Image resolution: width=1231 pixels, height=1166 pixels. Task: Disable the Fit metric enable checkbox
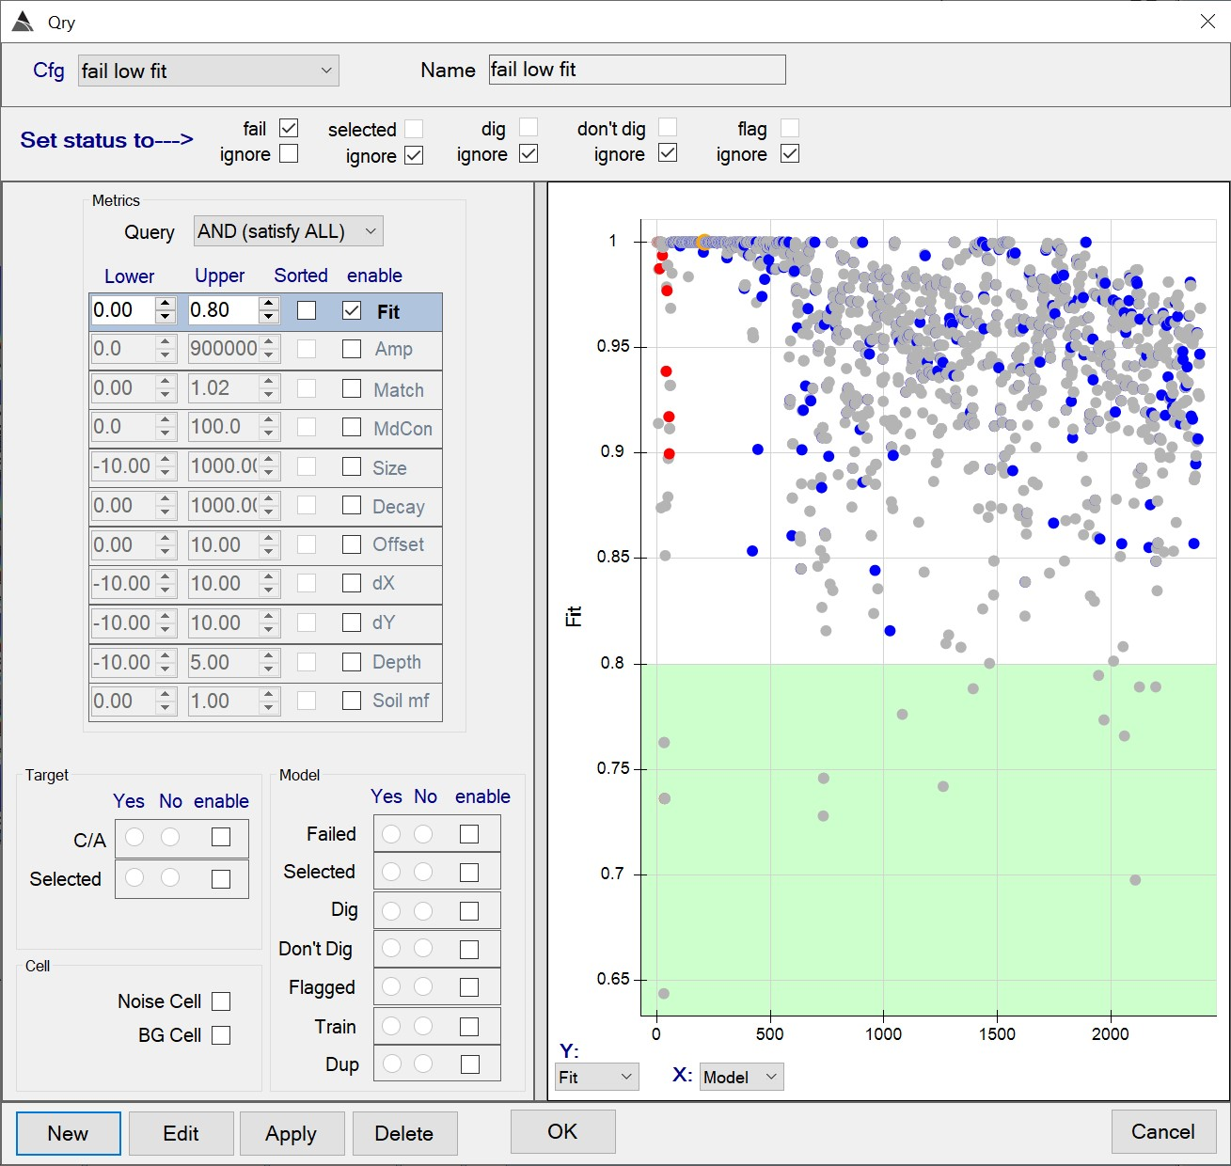(x=352, y=310)
